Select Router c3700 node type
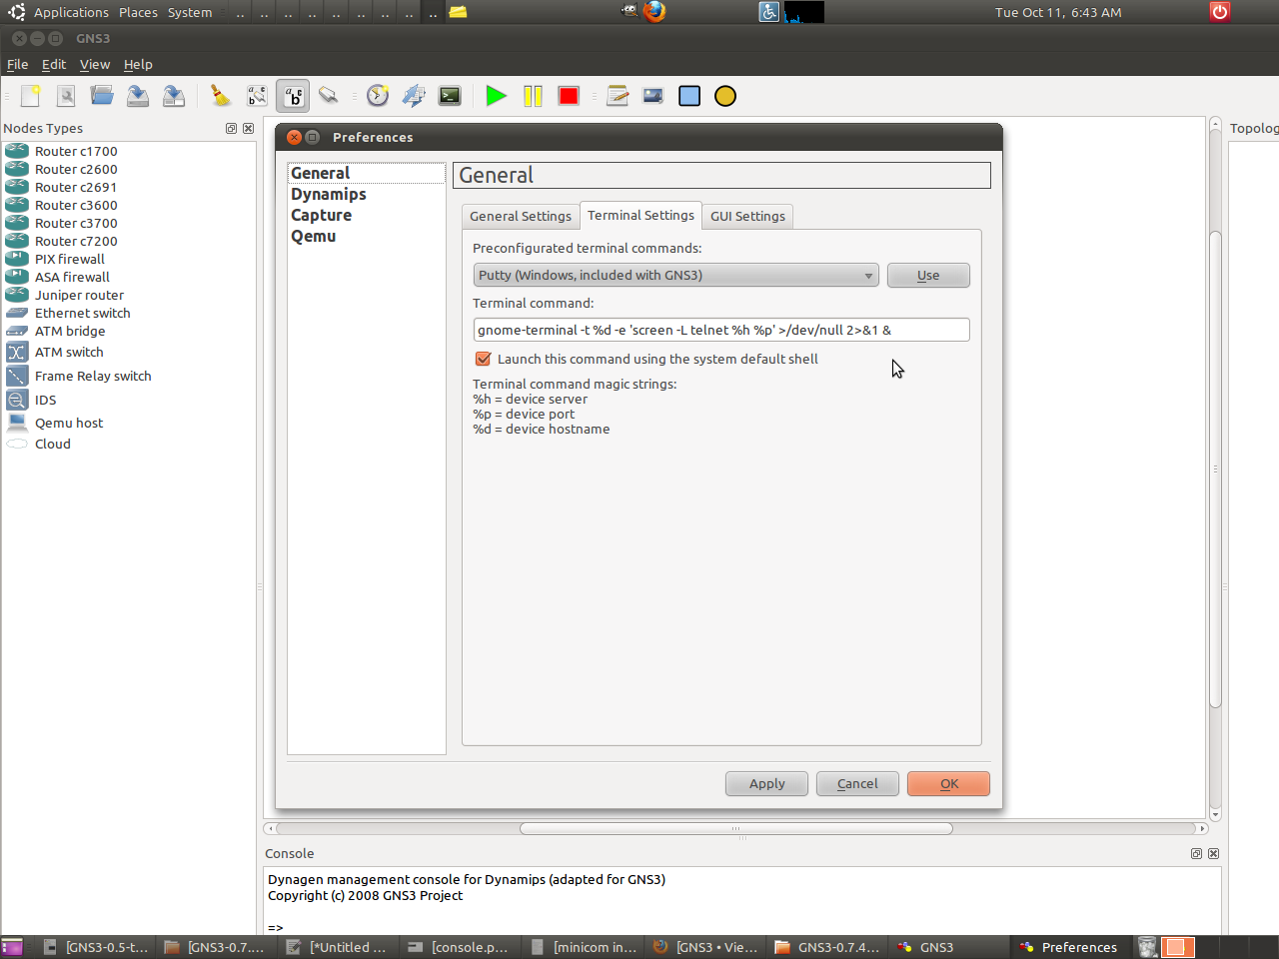1279x959 pixels. pos(76,223)
